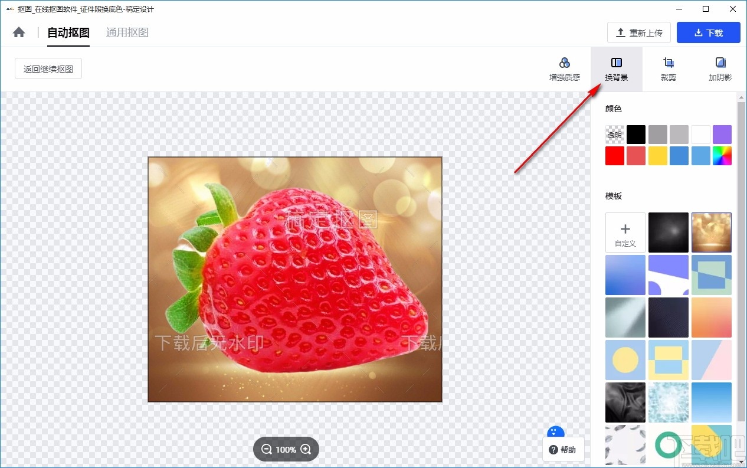747x468 pixels.
Task: Pick the black color swatch
Action: [x=636, y=135]
